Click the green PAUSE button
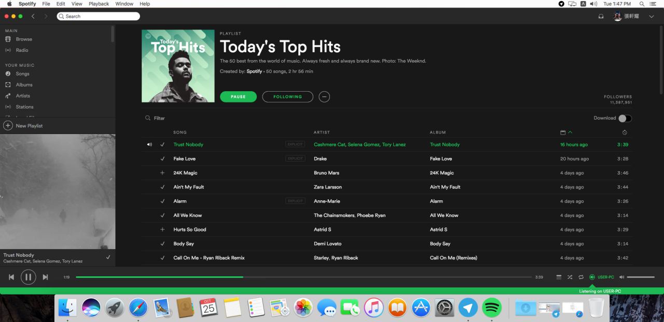 [x=238, y=97]
